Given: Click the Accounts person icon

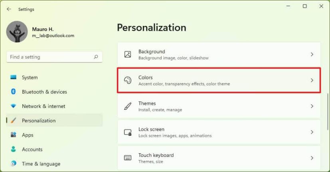Looking at the screenshot, I should tap(14, 149).
